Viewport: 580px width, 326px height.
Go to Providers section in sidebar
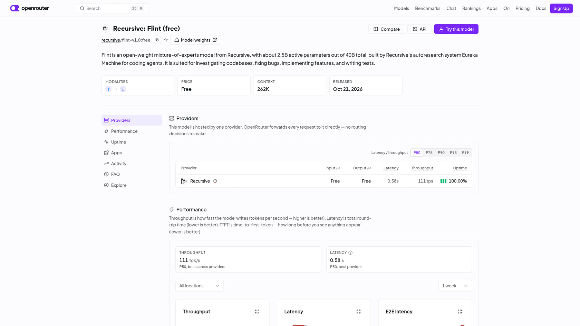point(132,120)
